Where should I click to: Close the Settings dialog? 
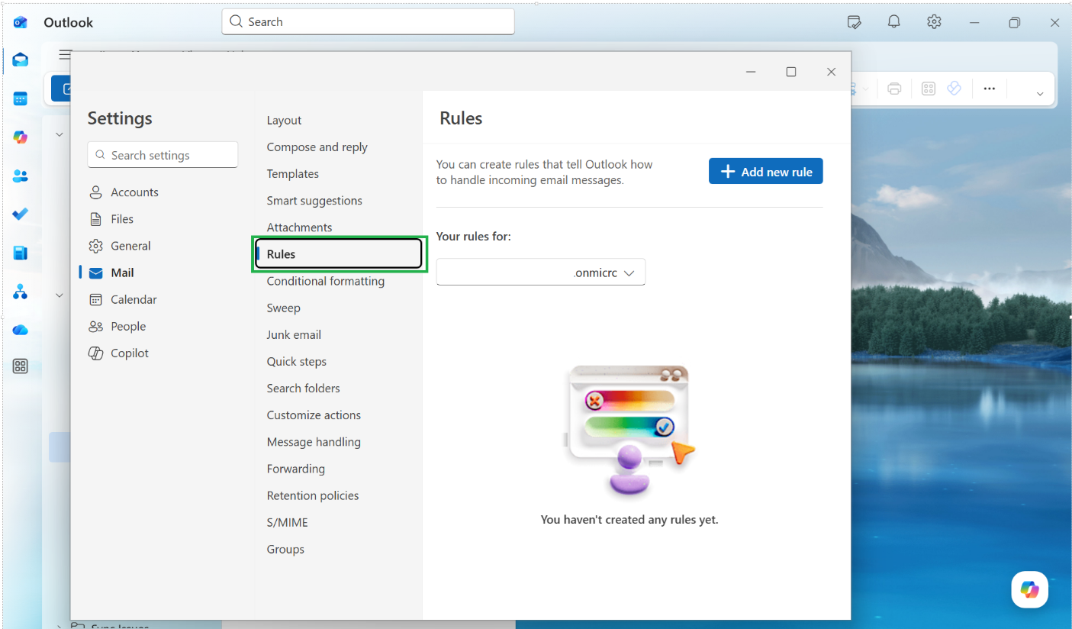tap(831, 72)
